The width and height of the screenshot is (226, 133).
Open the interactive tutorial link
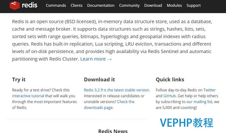click(x=28, y=96)
